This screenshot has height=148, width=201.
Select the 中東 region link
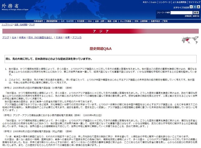pyautogui.click(x=67, y=37)
